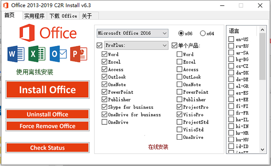The height and width of the screenshot is (166, 271).
Task: Toggle the 单个产品 checkbox
Action: point(174,45)
